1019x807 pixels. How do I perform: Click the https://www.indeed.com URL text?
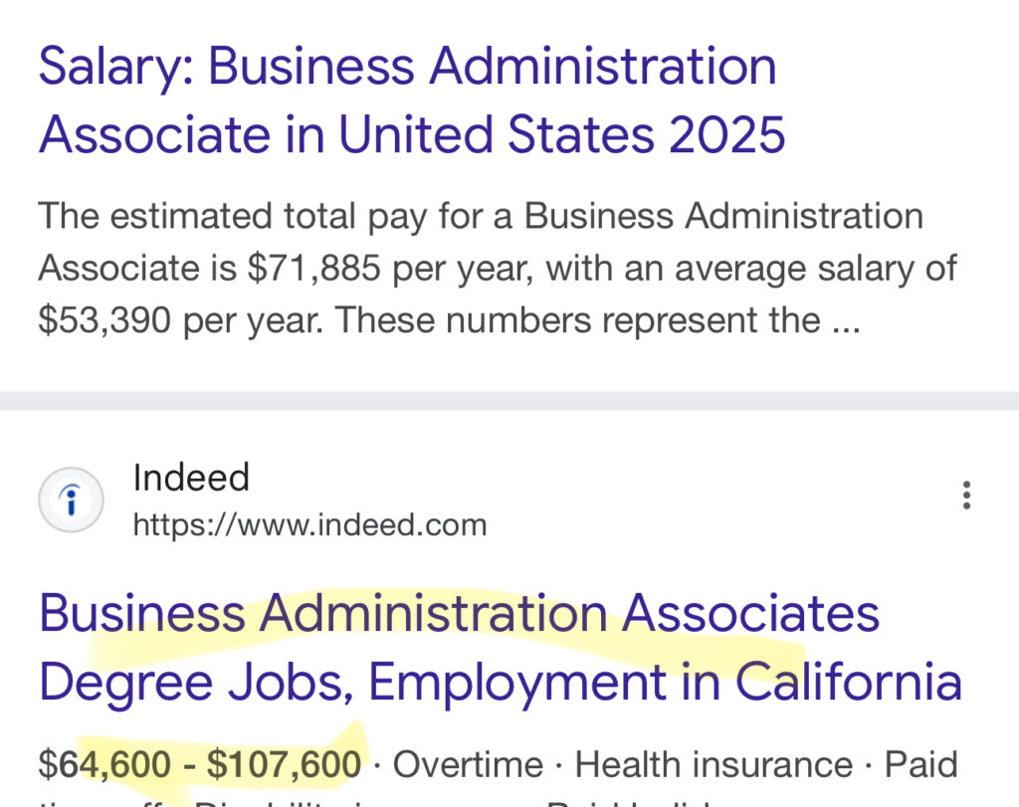point(309,525)
